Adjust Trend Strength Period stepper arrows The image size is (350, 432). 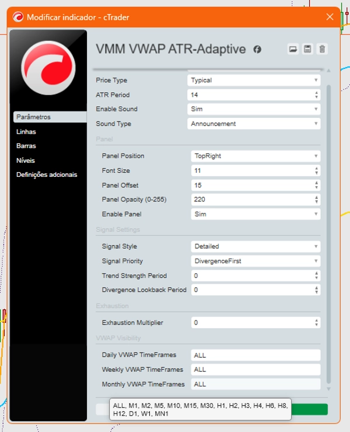[x=316, y=276]
